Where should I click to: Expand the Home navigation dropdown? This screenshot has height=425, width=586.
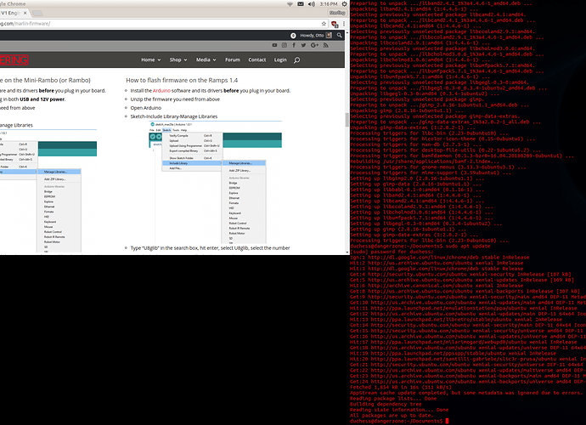tap(150, 59)
